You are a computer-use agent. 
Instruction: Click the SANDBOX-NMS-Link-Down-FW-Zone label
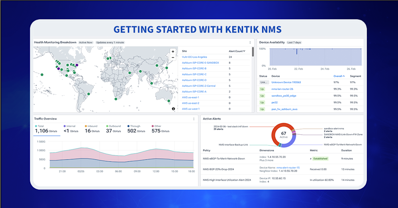pos(343,135)
